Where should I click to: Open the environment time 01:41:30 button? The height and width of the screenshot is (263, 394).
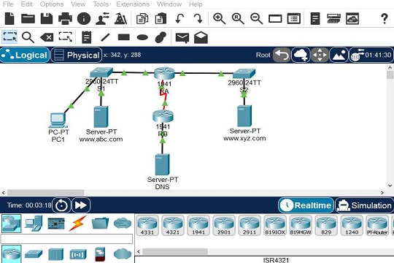[x=371, y=55]
